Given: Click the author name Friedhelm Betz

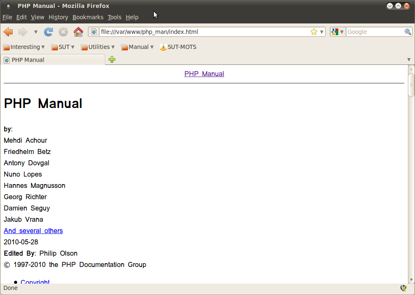Looking at the screenshot, I should pyautogui.click(x=27, y=152).
